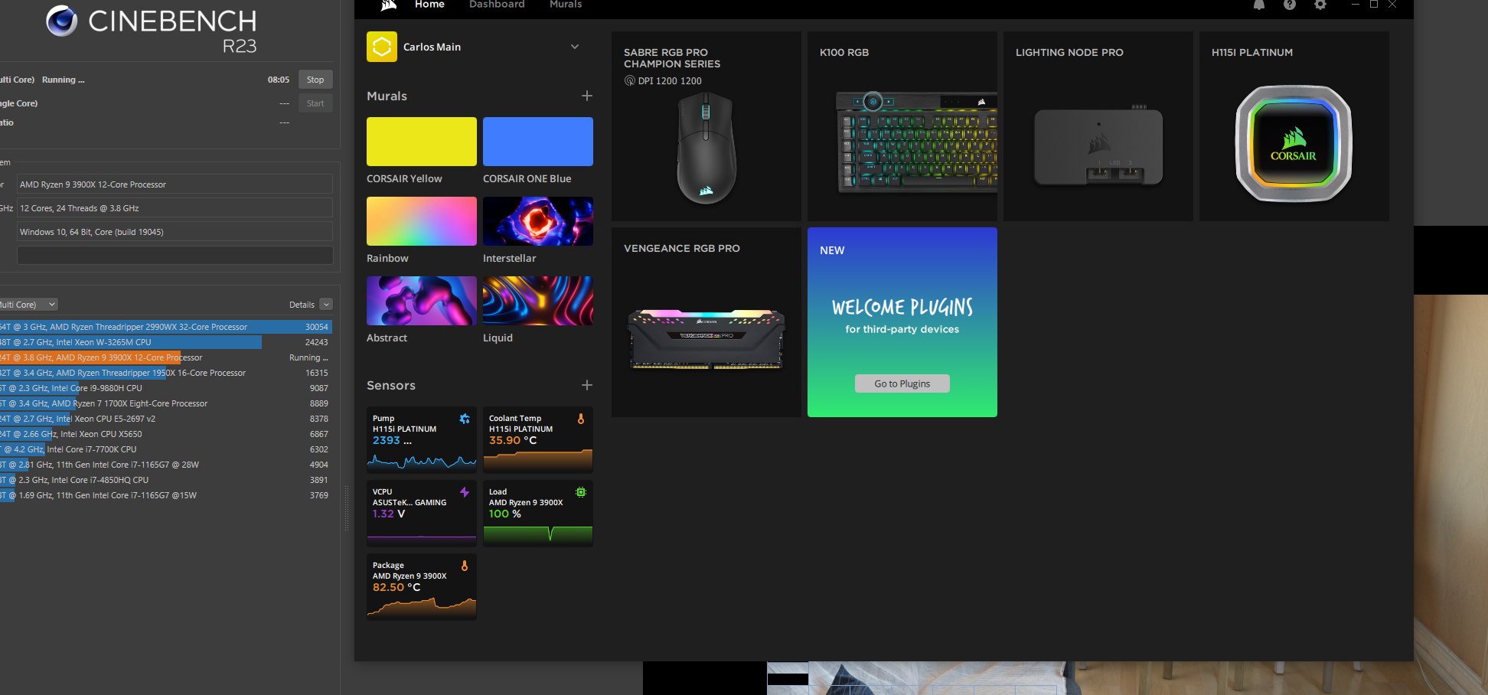The width and height of the screenshot is (1488, 695).
Task: Open iCUE help question mark icon
Action: click(x=1290, y=5)
